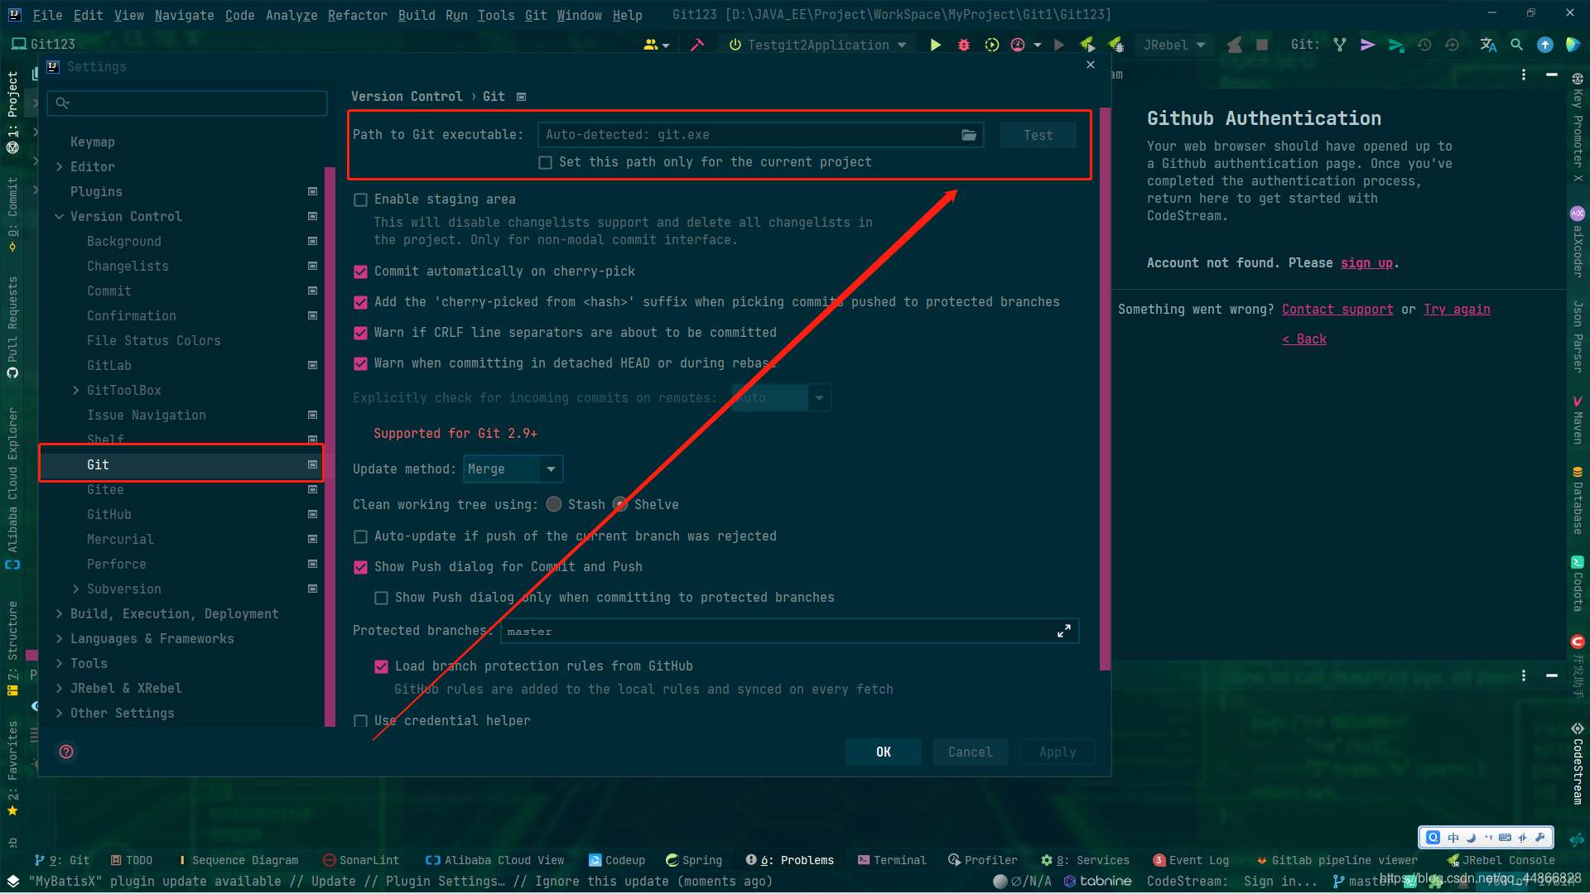Select Git settings menu item
This screenshot has height=894, width=1590.
[97, 464]
